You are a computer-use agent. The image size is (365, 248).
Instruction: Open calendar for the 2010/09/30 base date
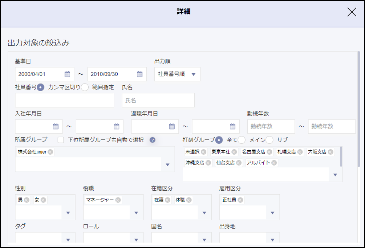click(139, 74)
